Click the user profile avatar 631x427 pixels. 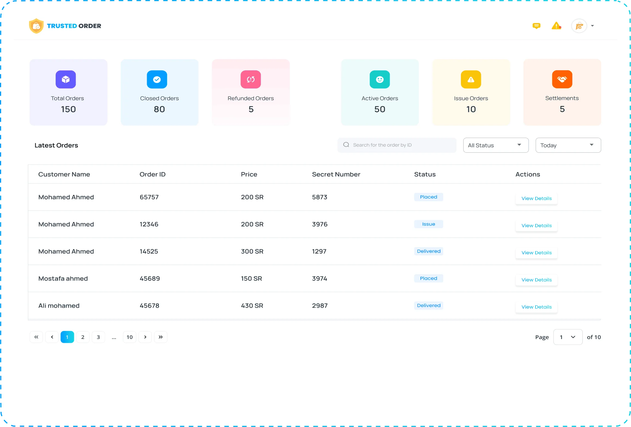click(579, 26)
